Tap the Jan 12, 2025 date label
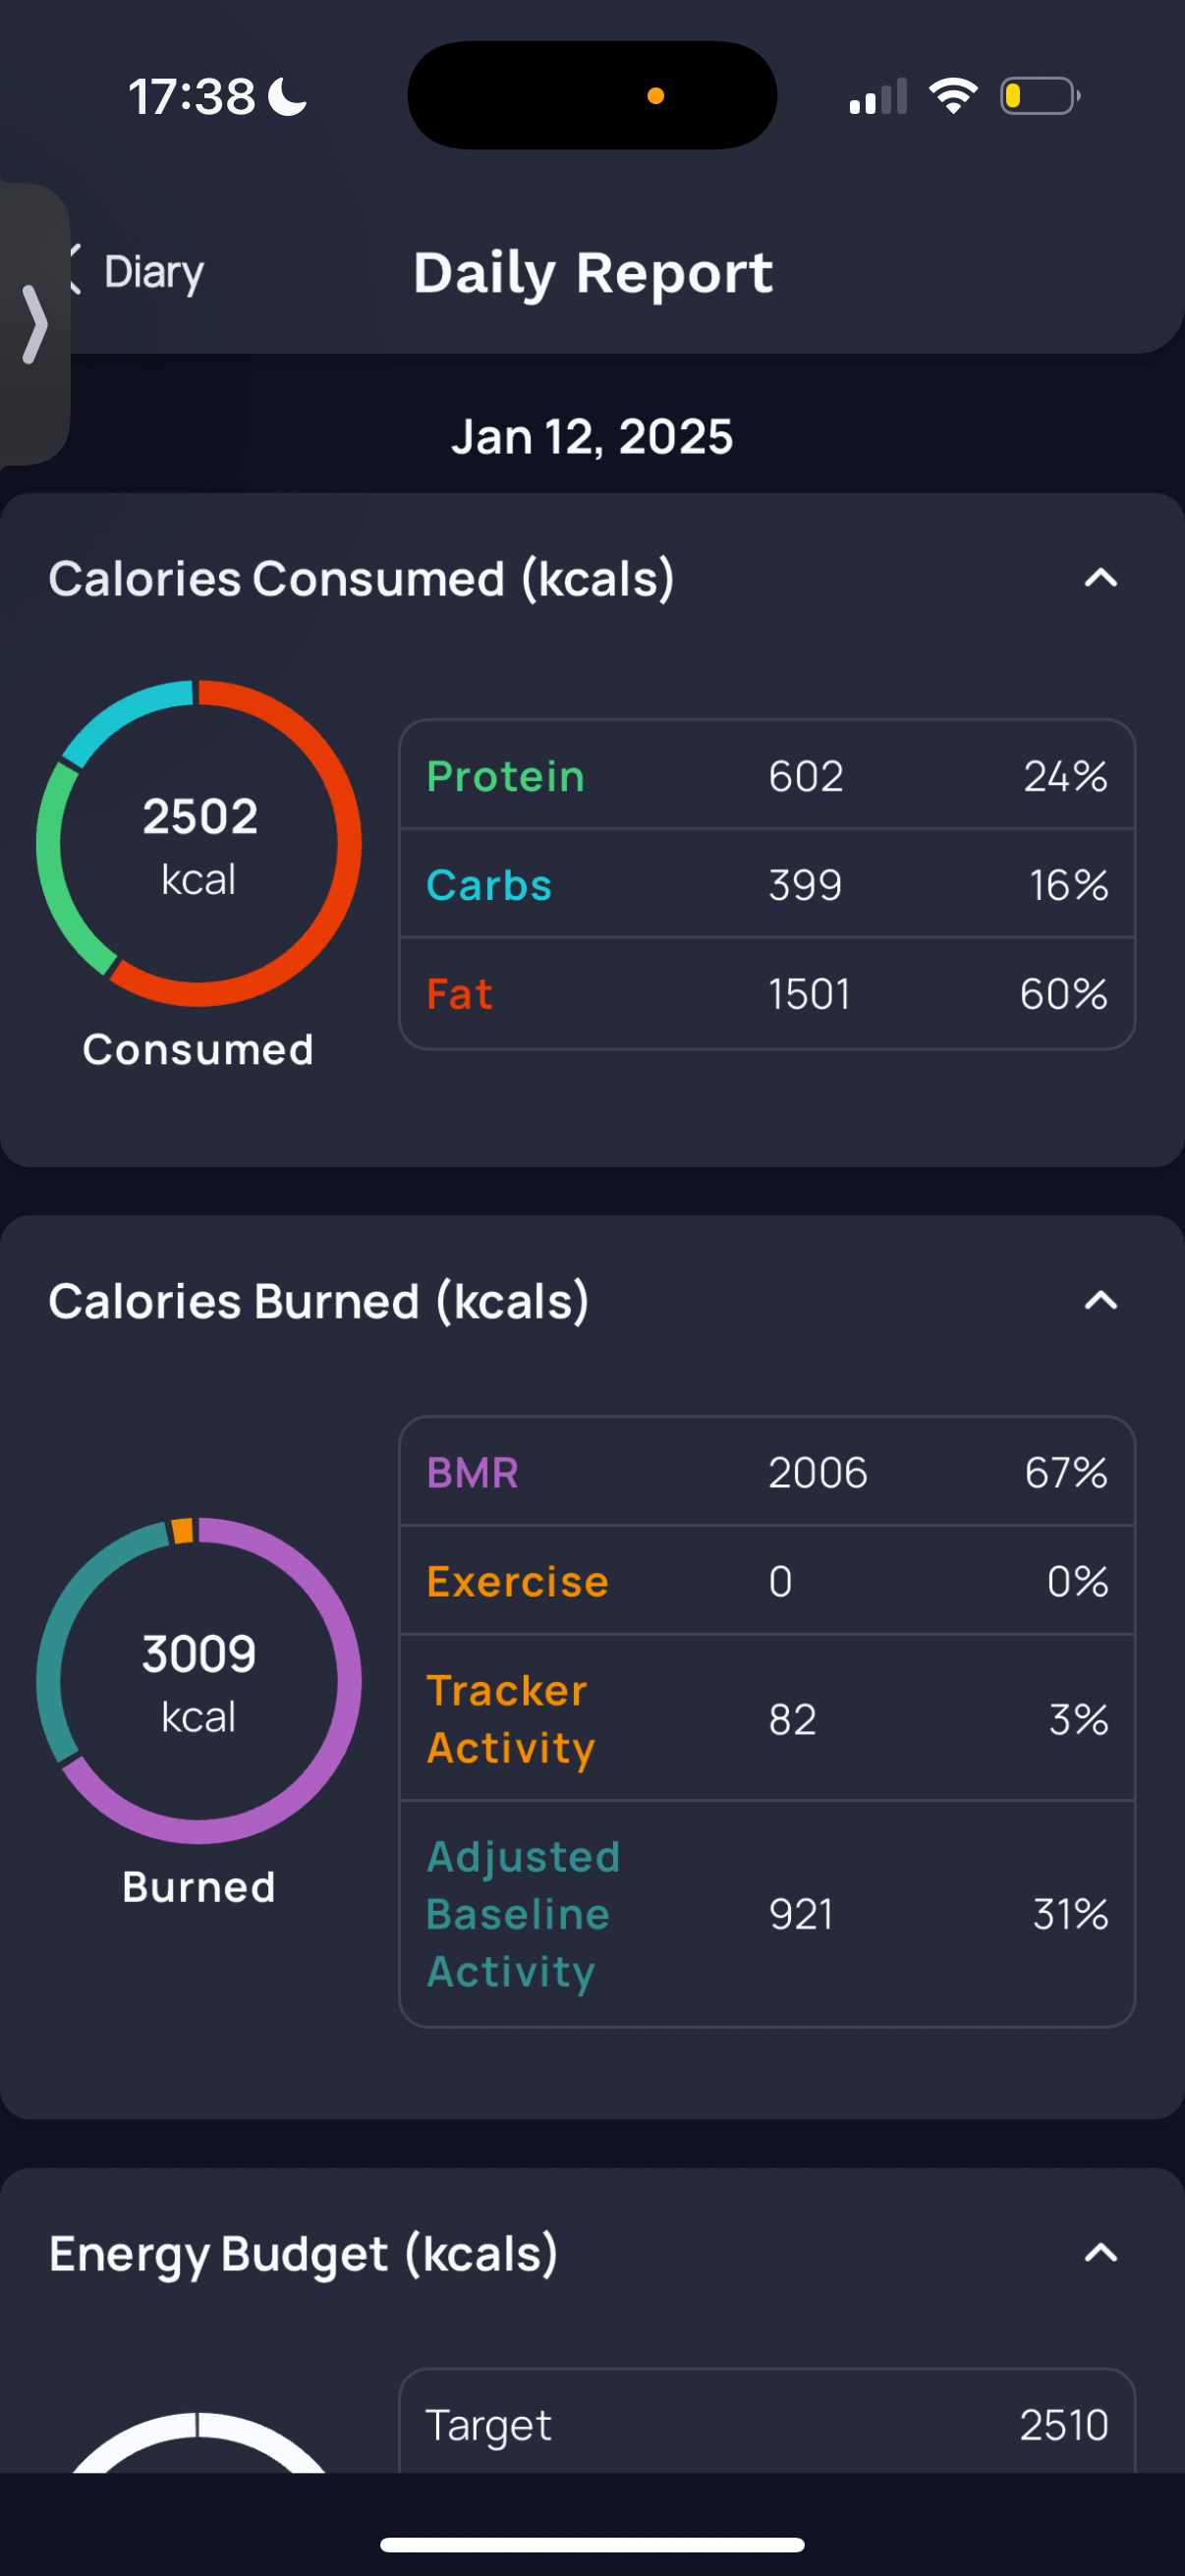 click(x=592, y=437)
